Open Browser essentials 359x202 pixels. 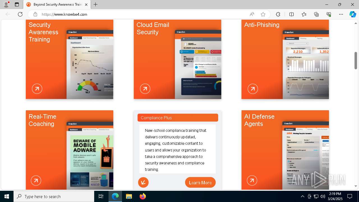pos(329,14)
